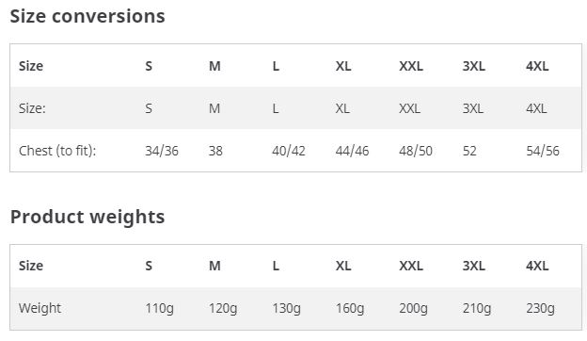Image resolution: width=587 pixels, height=341 pixels.
Task: Click the 230g weight for 4XL
Action: click(x=540, y=308)
